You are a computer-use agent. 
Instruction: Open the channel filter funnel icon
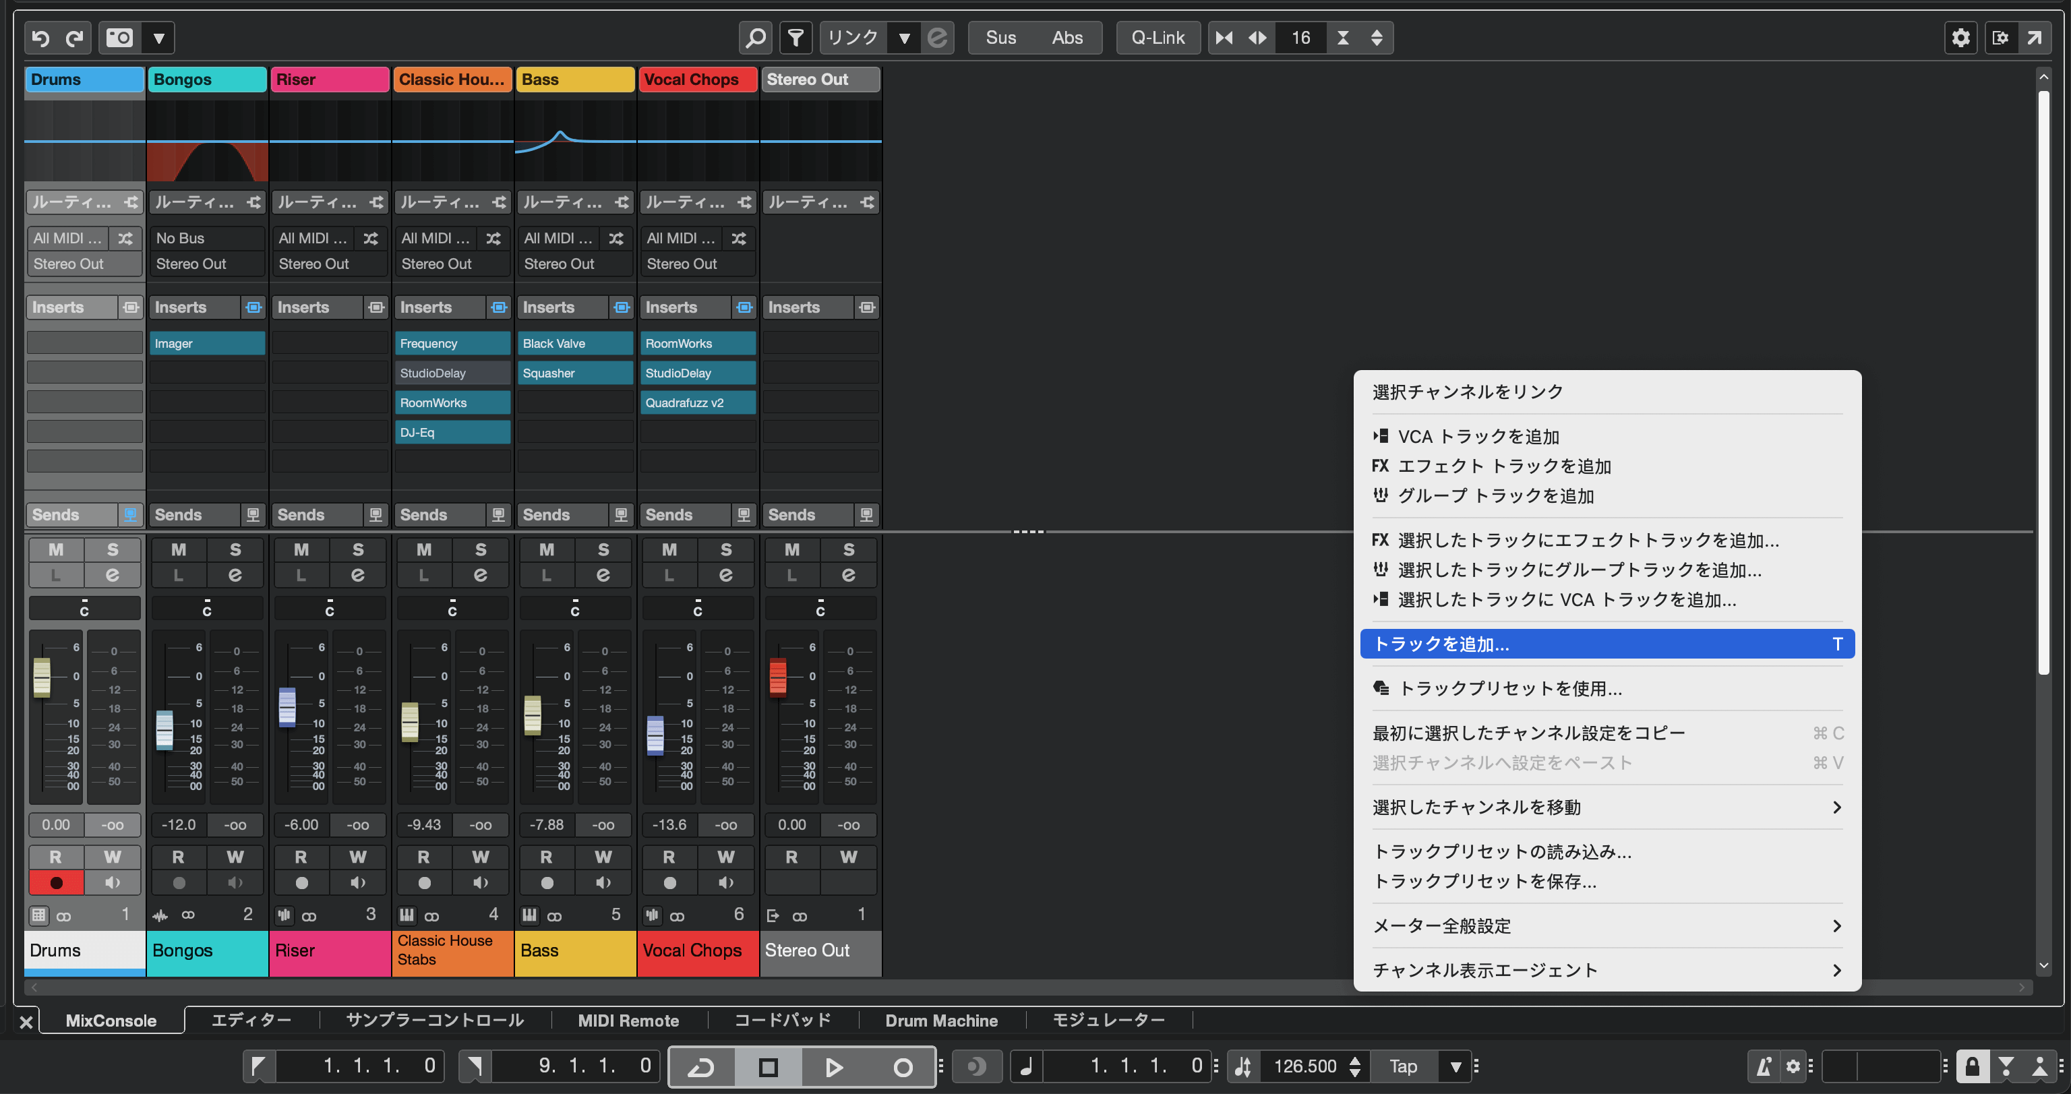click(x=796, y=38)
